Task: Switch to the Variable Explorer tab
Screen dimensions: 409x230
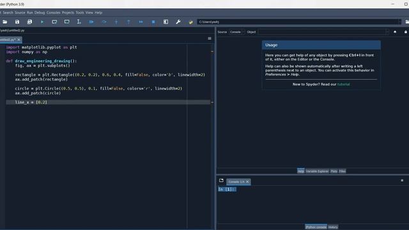Action: pyautogui.click(x=317, y=171)
